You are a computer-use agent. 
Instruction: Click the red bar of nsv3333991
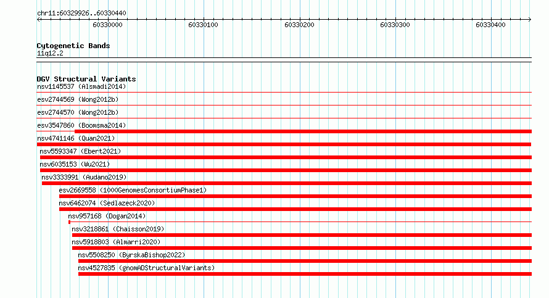(287, 183)
